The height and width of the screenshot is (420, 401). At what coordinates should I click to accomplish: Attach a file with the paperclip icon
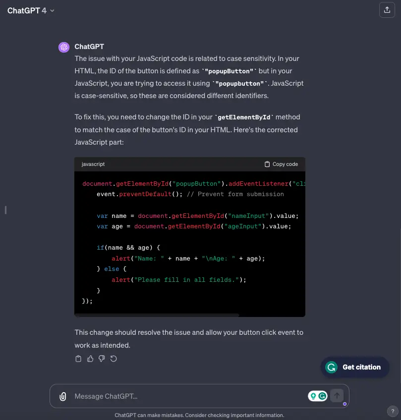(x=63, y=396)
